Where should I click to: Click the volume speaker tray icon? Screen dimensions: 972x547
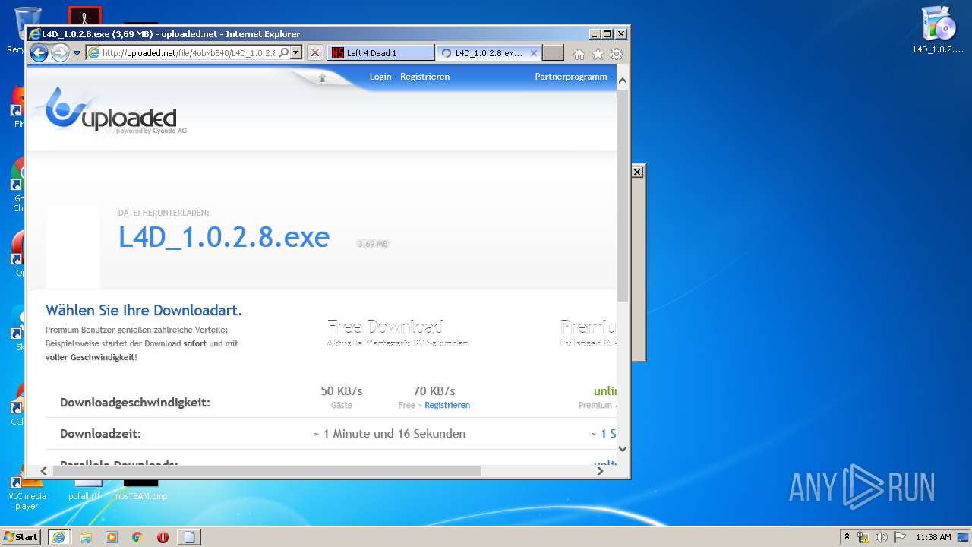point(882,537)
